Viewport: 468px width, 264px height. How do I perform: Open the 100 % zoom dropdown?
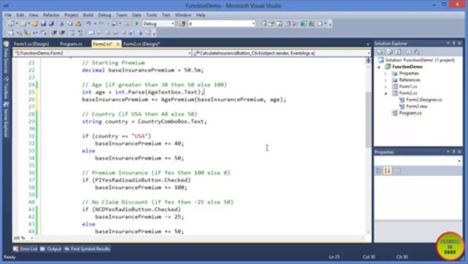[32, 238]
